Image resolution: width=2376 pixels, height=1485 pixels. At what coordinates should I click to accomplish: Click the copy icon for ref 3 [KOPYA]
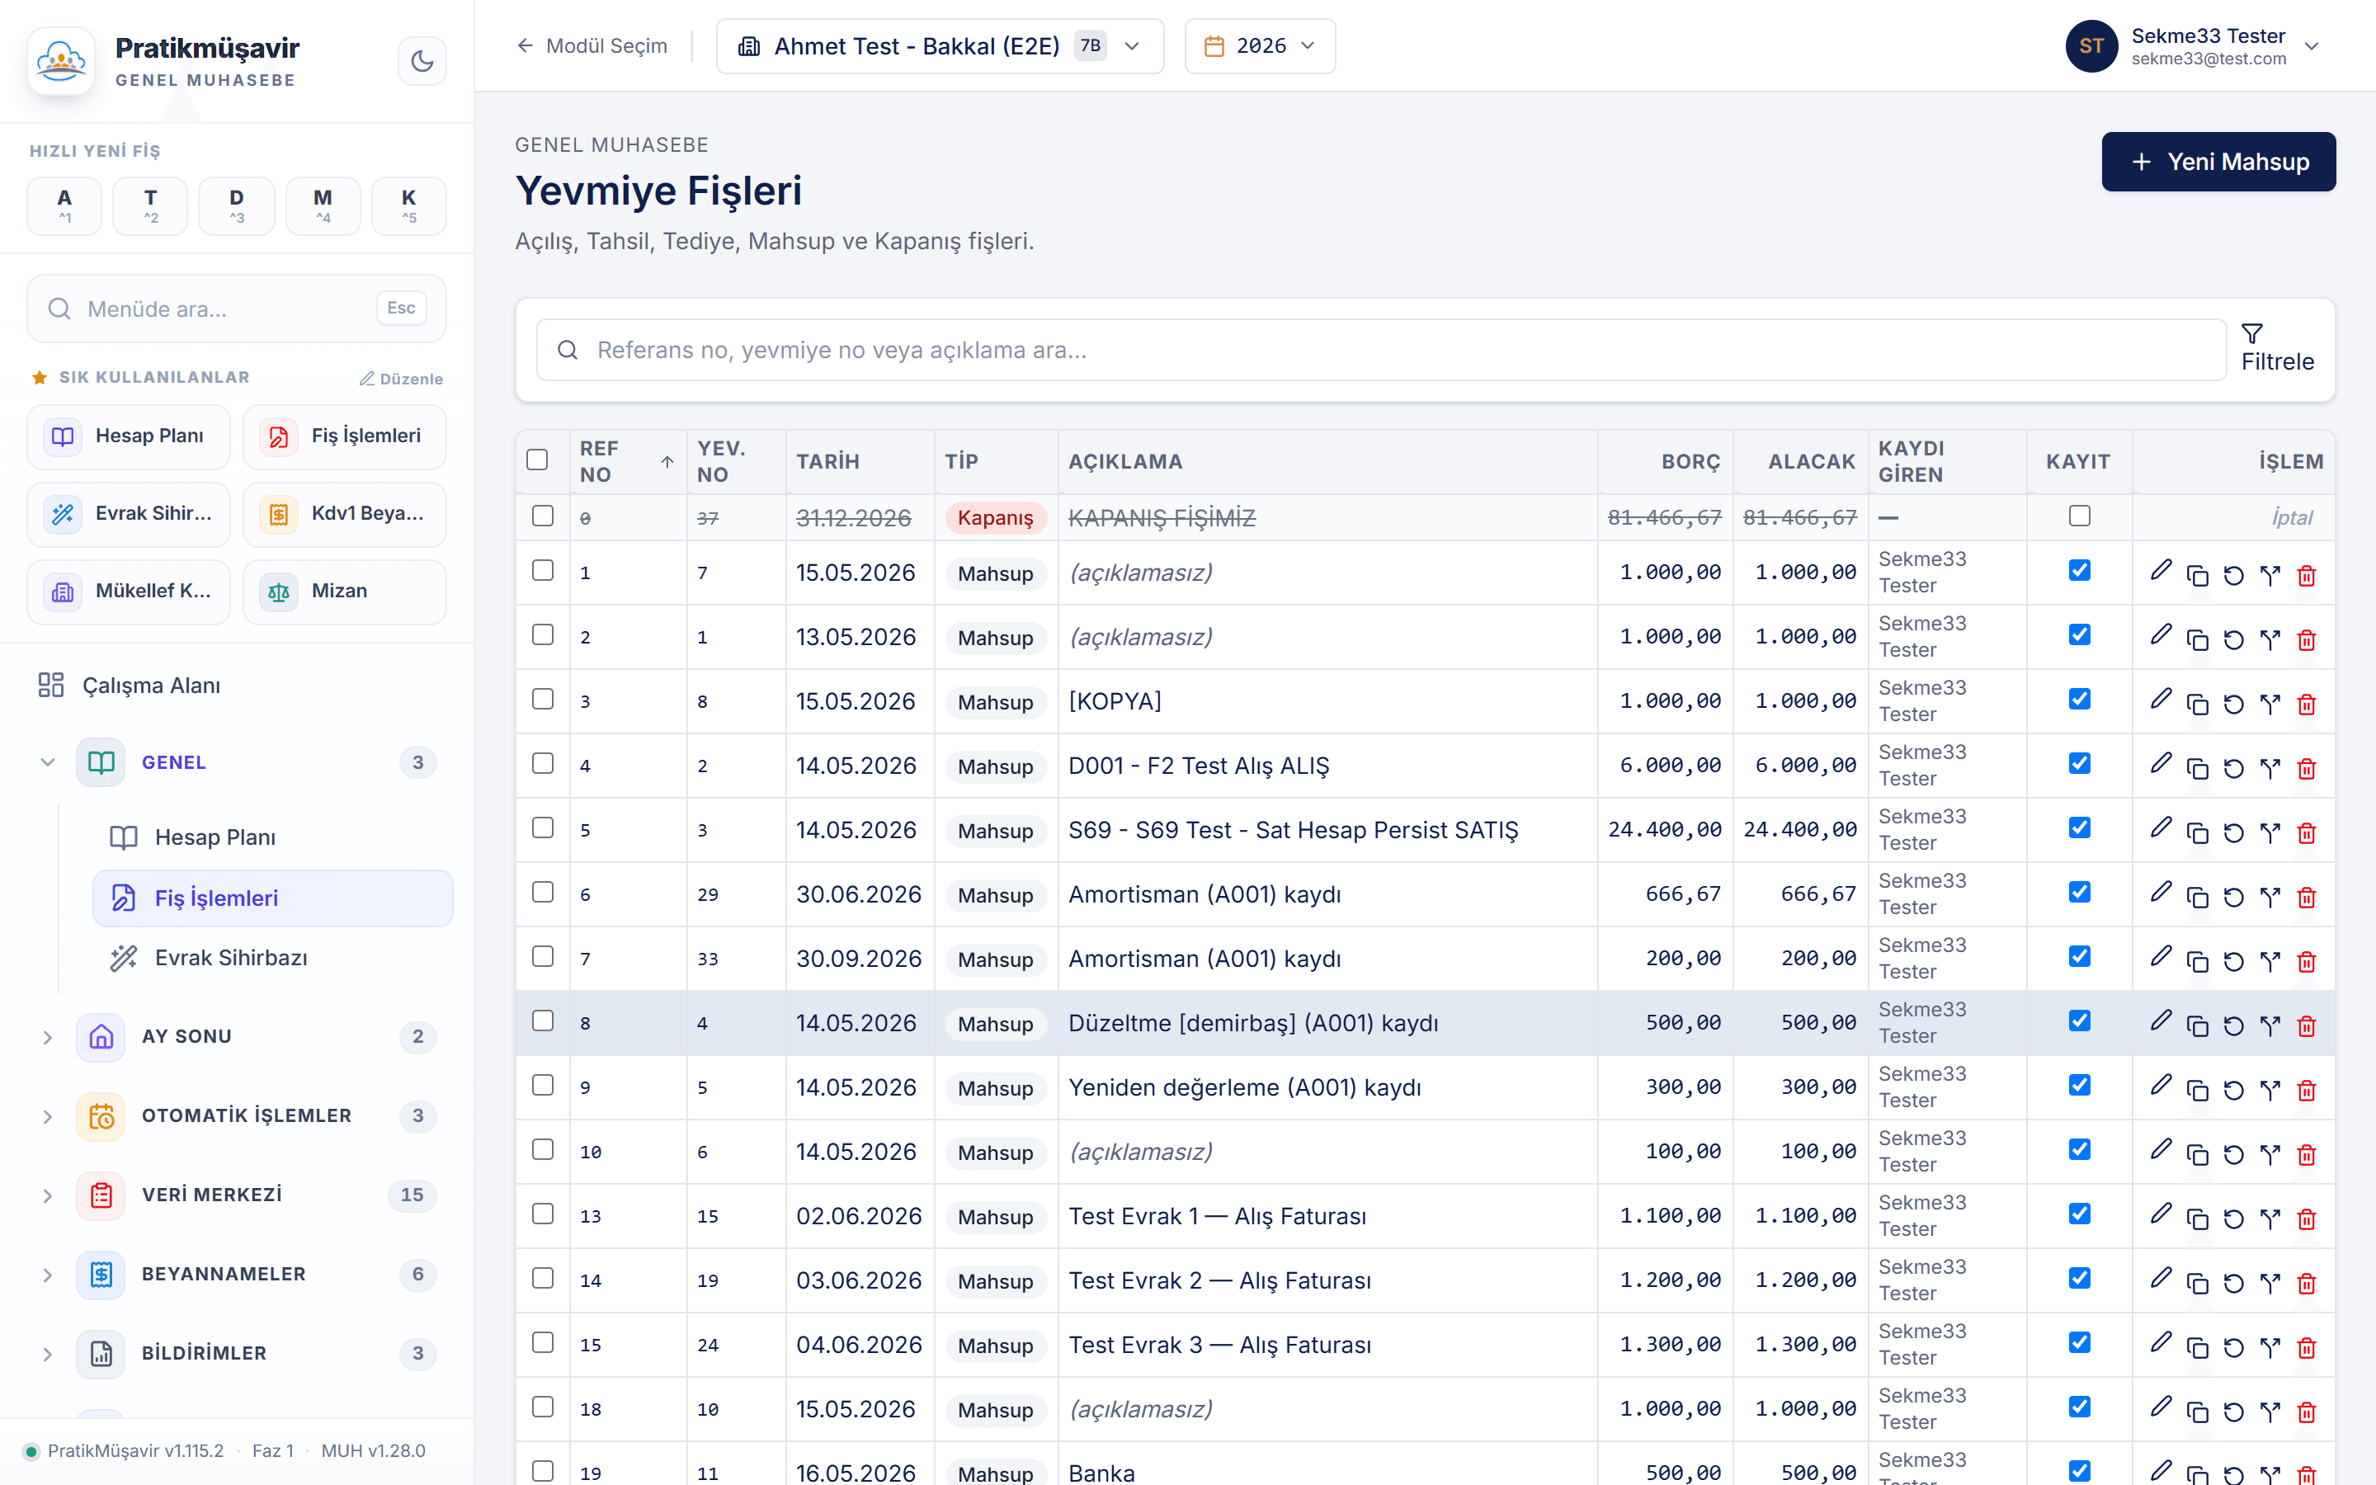(2197, 705)
